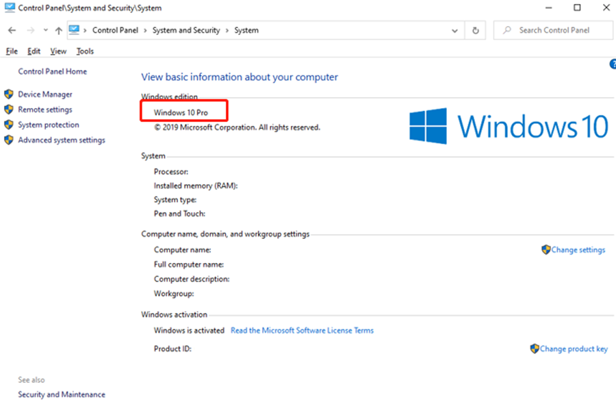
Task: Open Device Manager link
Action: [45, 95]
